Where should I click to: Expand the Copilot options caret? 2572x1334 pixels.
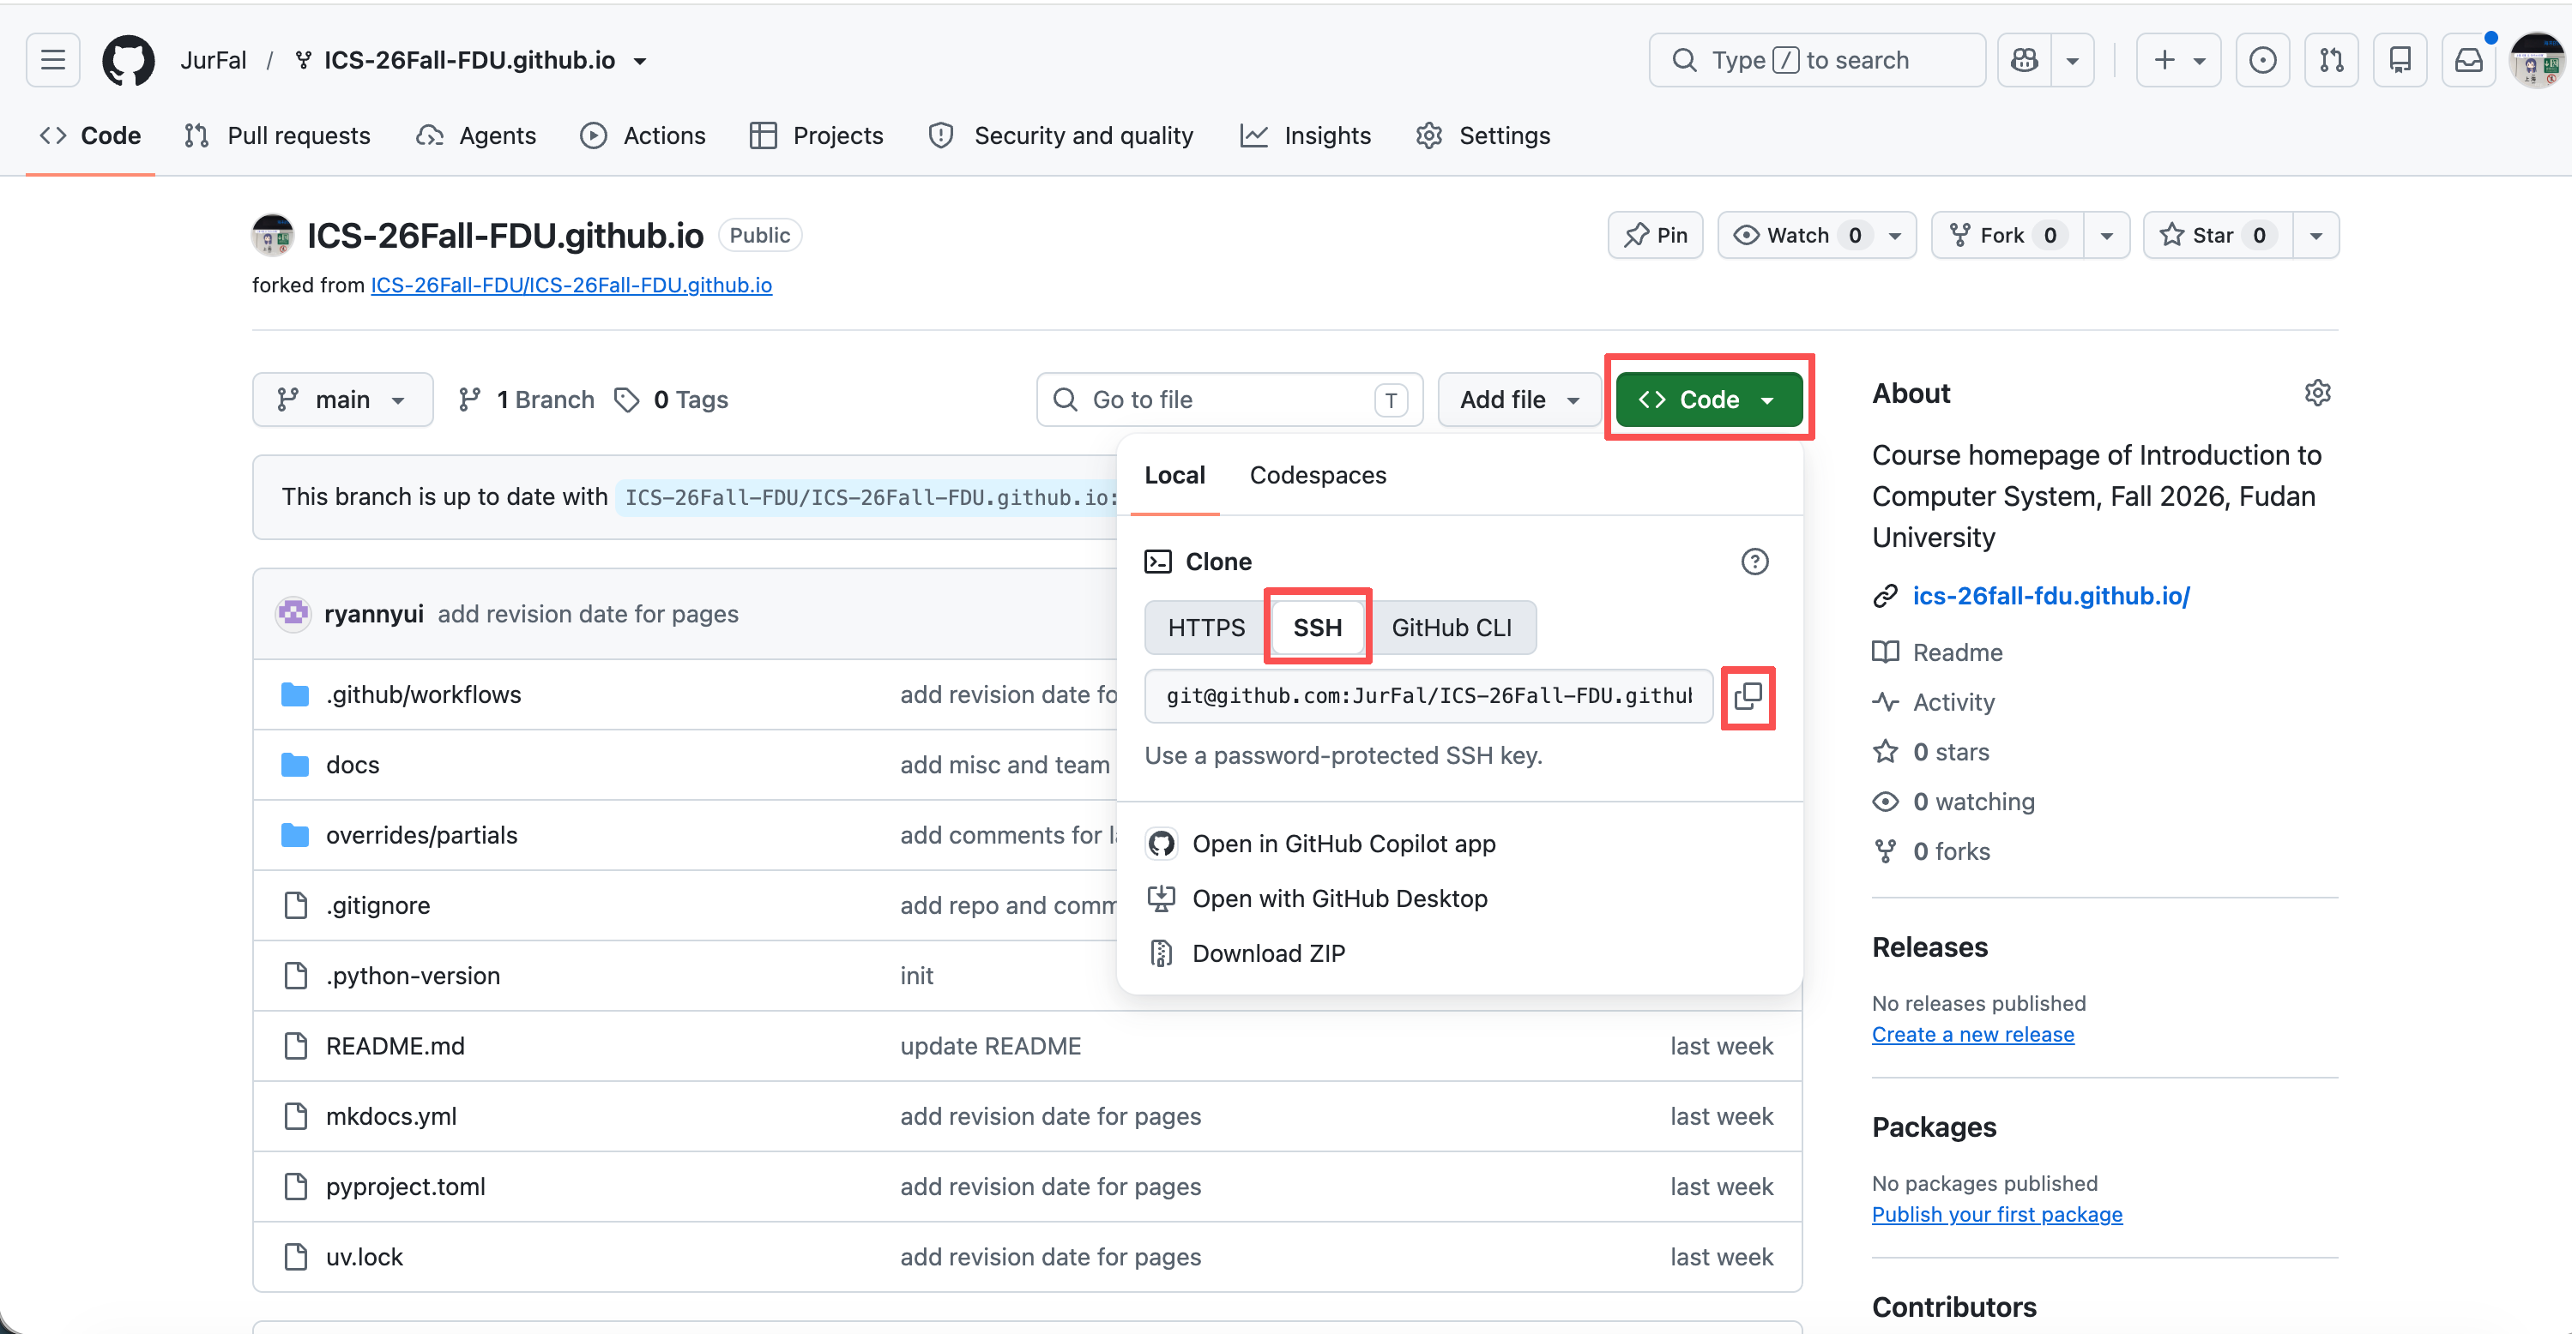[2073, 60]
